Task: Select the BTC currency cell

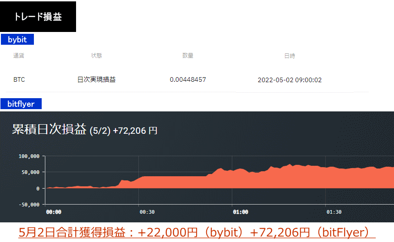Action: point(19,79)
